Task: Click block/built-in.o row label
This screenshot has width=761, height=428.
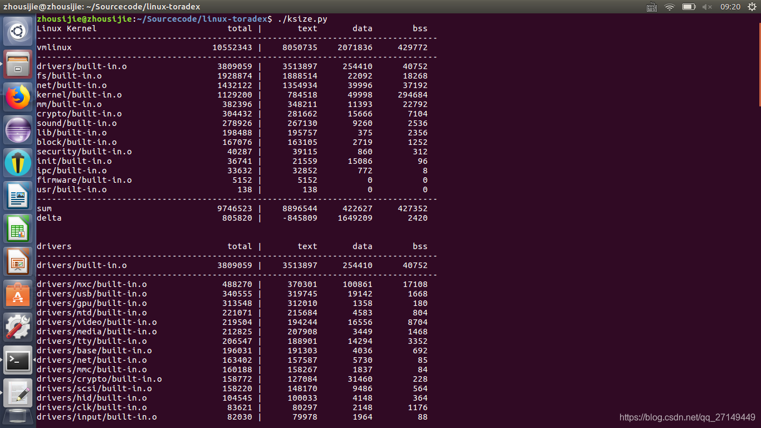Action: pyautogui.click(x=77, y=142)
